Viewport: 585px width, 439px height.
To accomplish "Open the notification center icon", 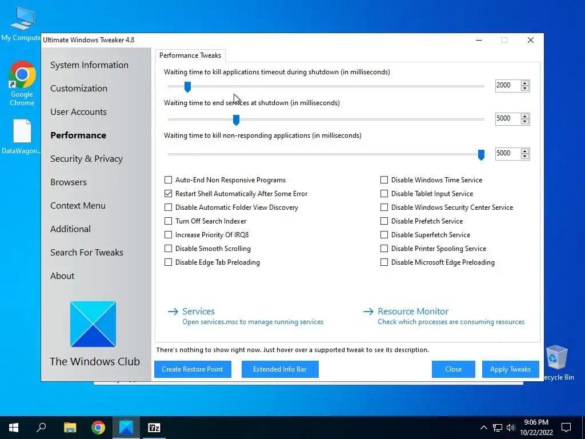I will [566, 428].
